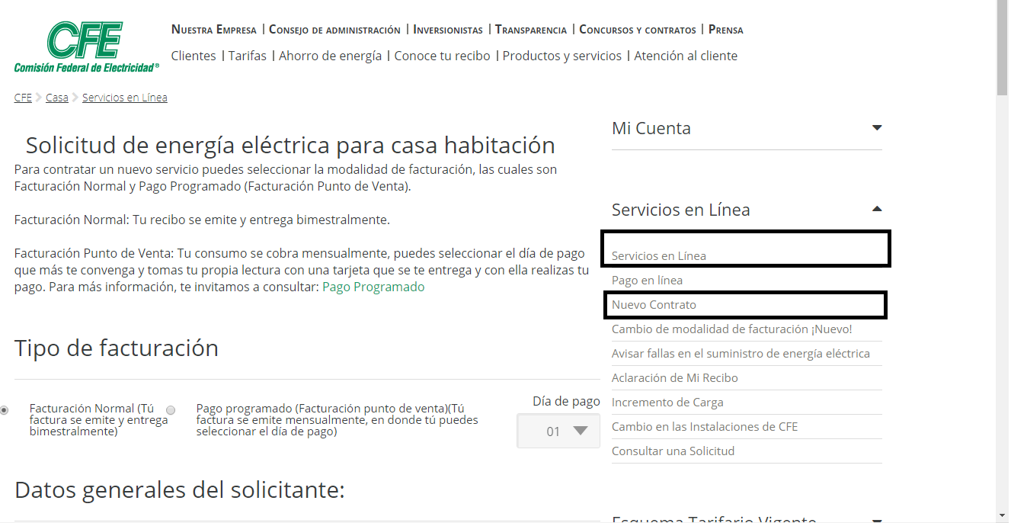
Task: Open the Nuestra Empresa menu
Action: point(213,30)
